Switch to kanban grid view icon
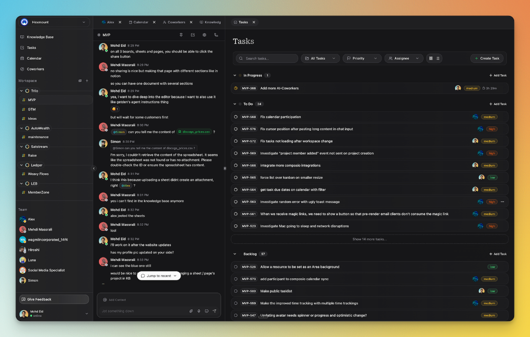Screen dimensions: 530x337 (x=431, y=58)
